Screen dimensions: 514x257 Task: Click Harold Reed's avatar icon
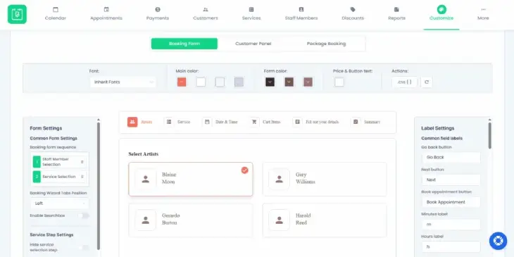tap(279, 220)
